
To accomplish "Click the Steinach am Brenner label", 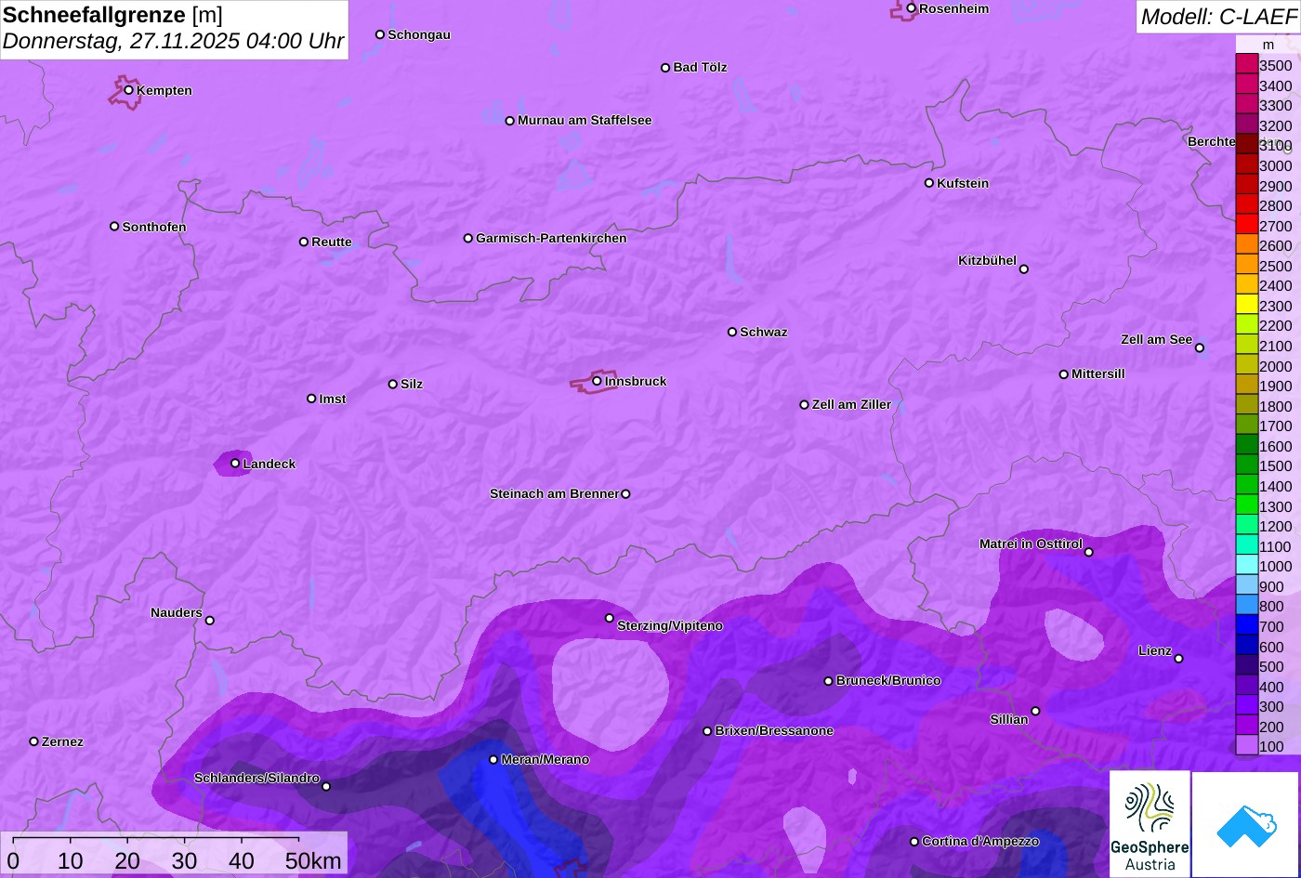I will (554, 494).
